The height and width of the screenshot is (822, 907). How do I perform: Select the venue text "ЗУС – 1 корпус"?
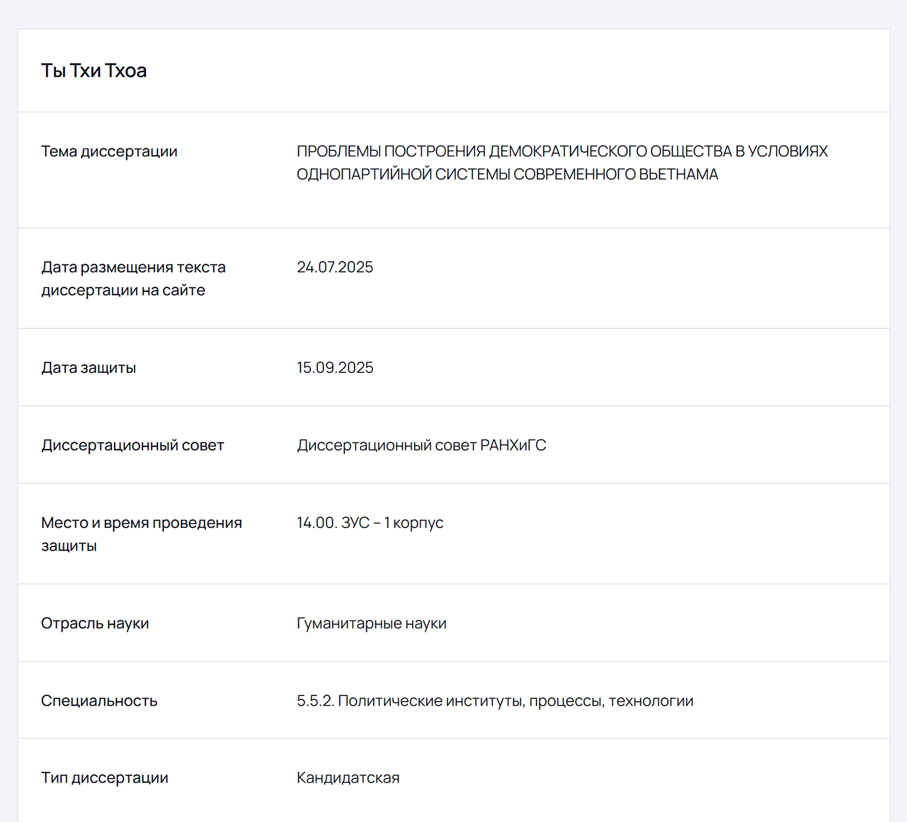pos(392,523)
